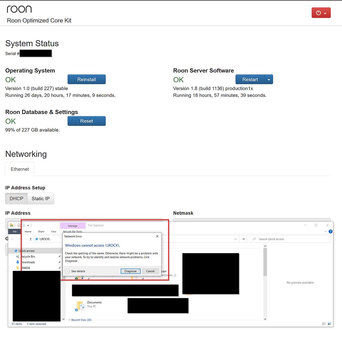Choose the DHCP address option
This screenshot has height=339, width=342.
pyautogui.click(x=16, y=198)
